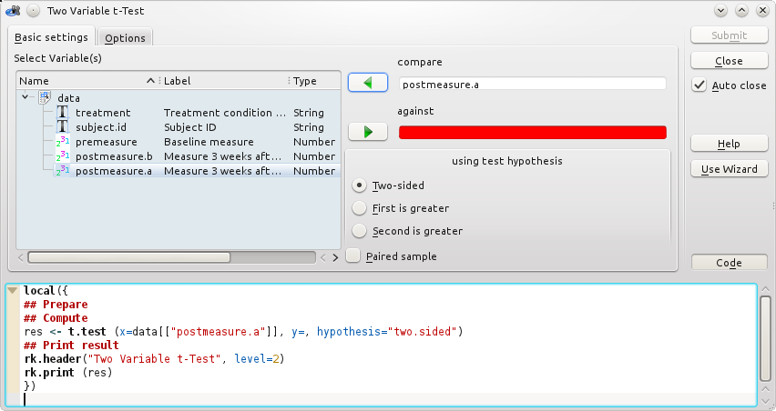
Task: Open the Basic settings tab
Action: coord(51,37)
